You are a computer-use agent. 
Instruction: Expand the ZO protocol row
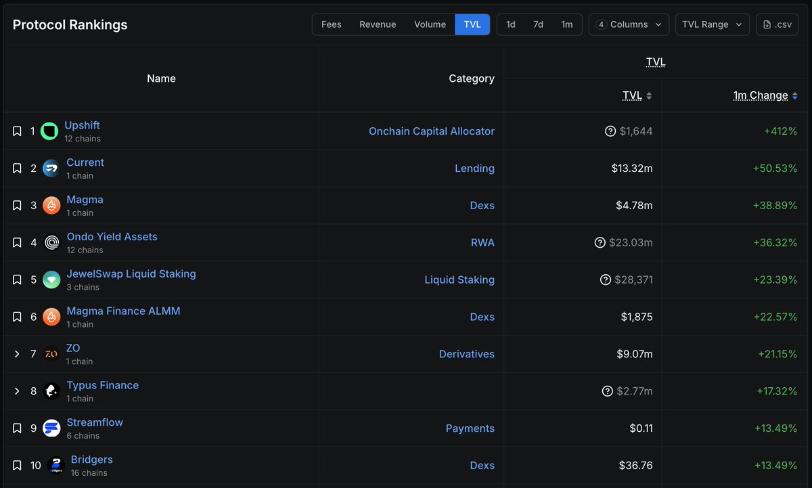(x=18, y=354)
